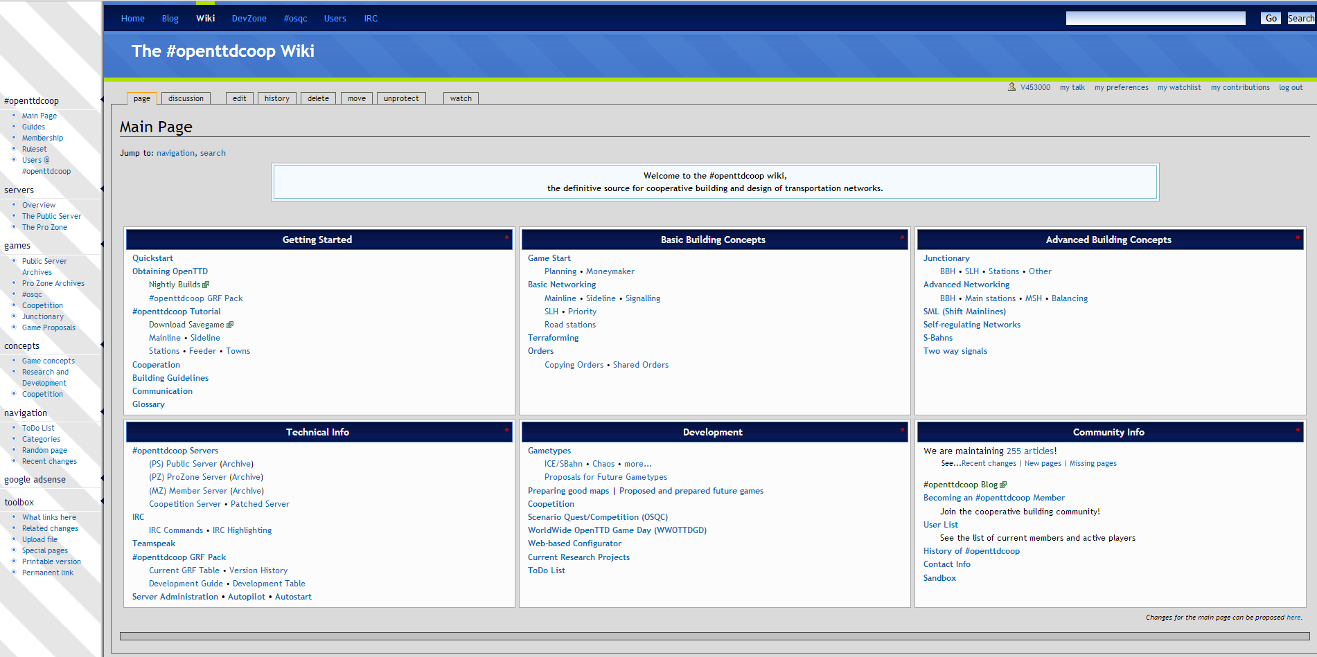This screenshot has height=657, width=1317.
Task: Open the Home item in top navigation
Action: click(x=133, y=19)
